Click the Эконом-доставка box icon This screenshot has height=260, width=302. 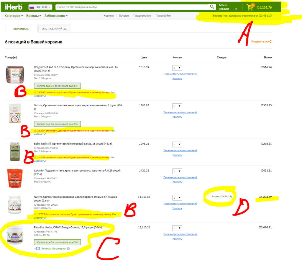coord(37,248)
